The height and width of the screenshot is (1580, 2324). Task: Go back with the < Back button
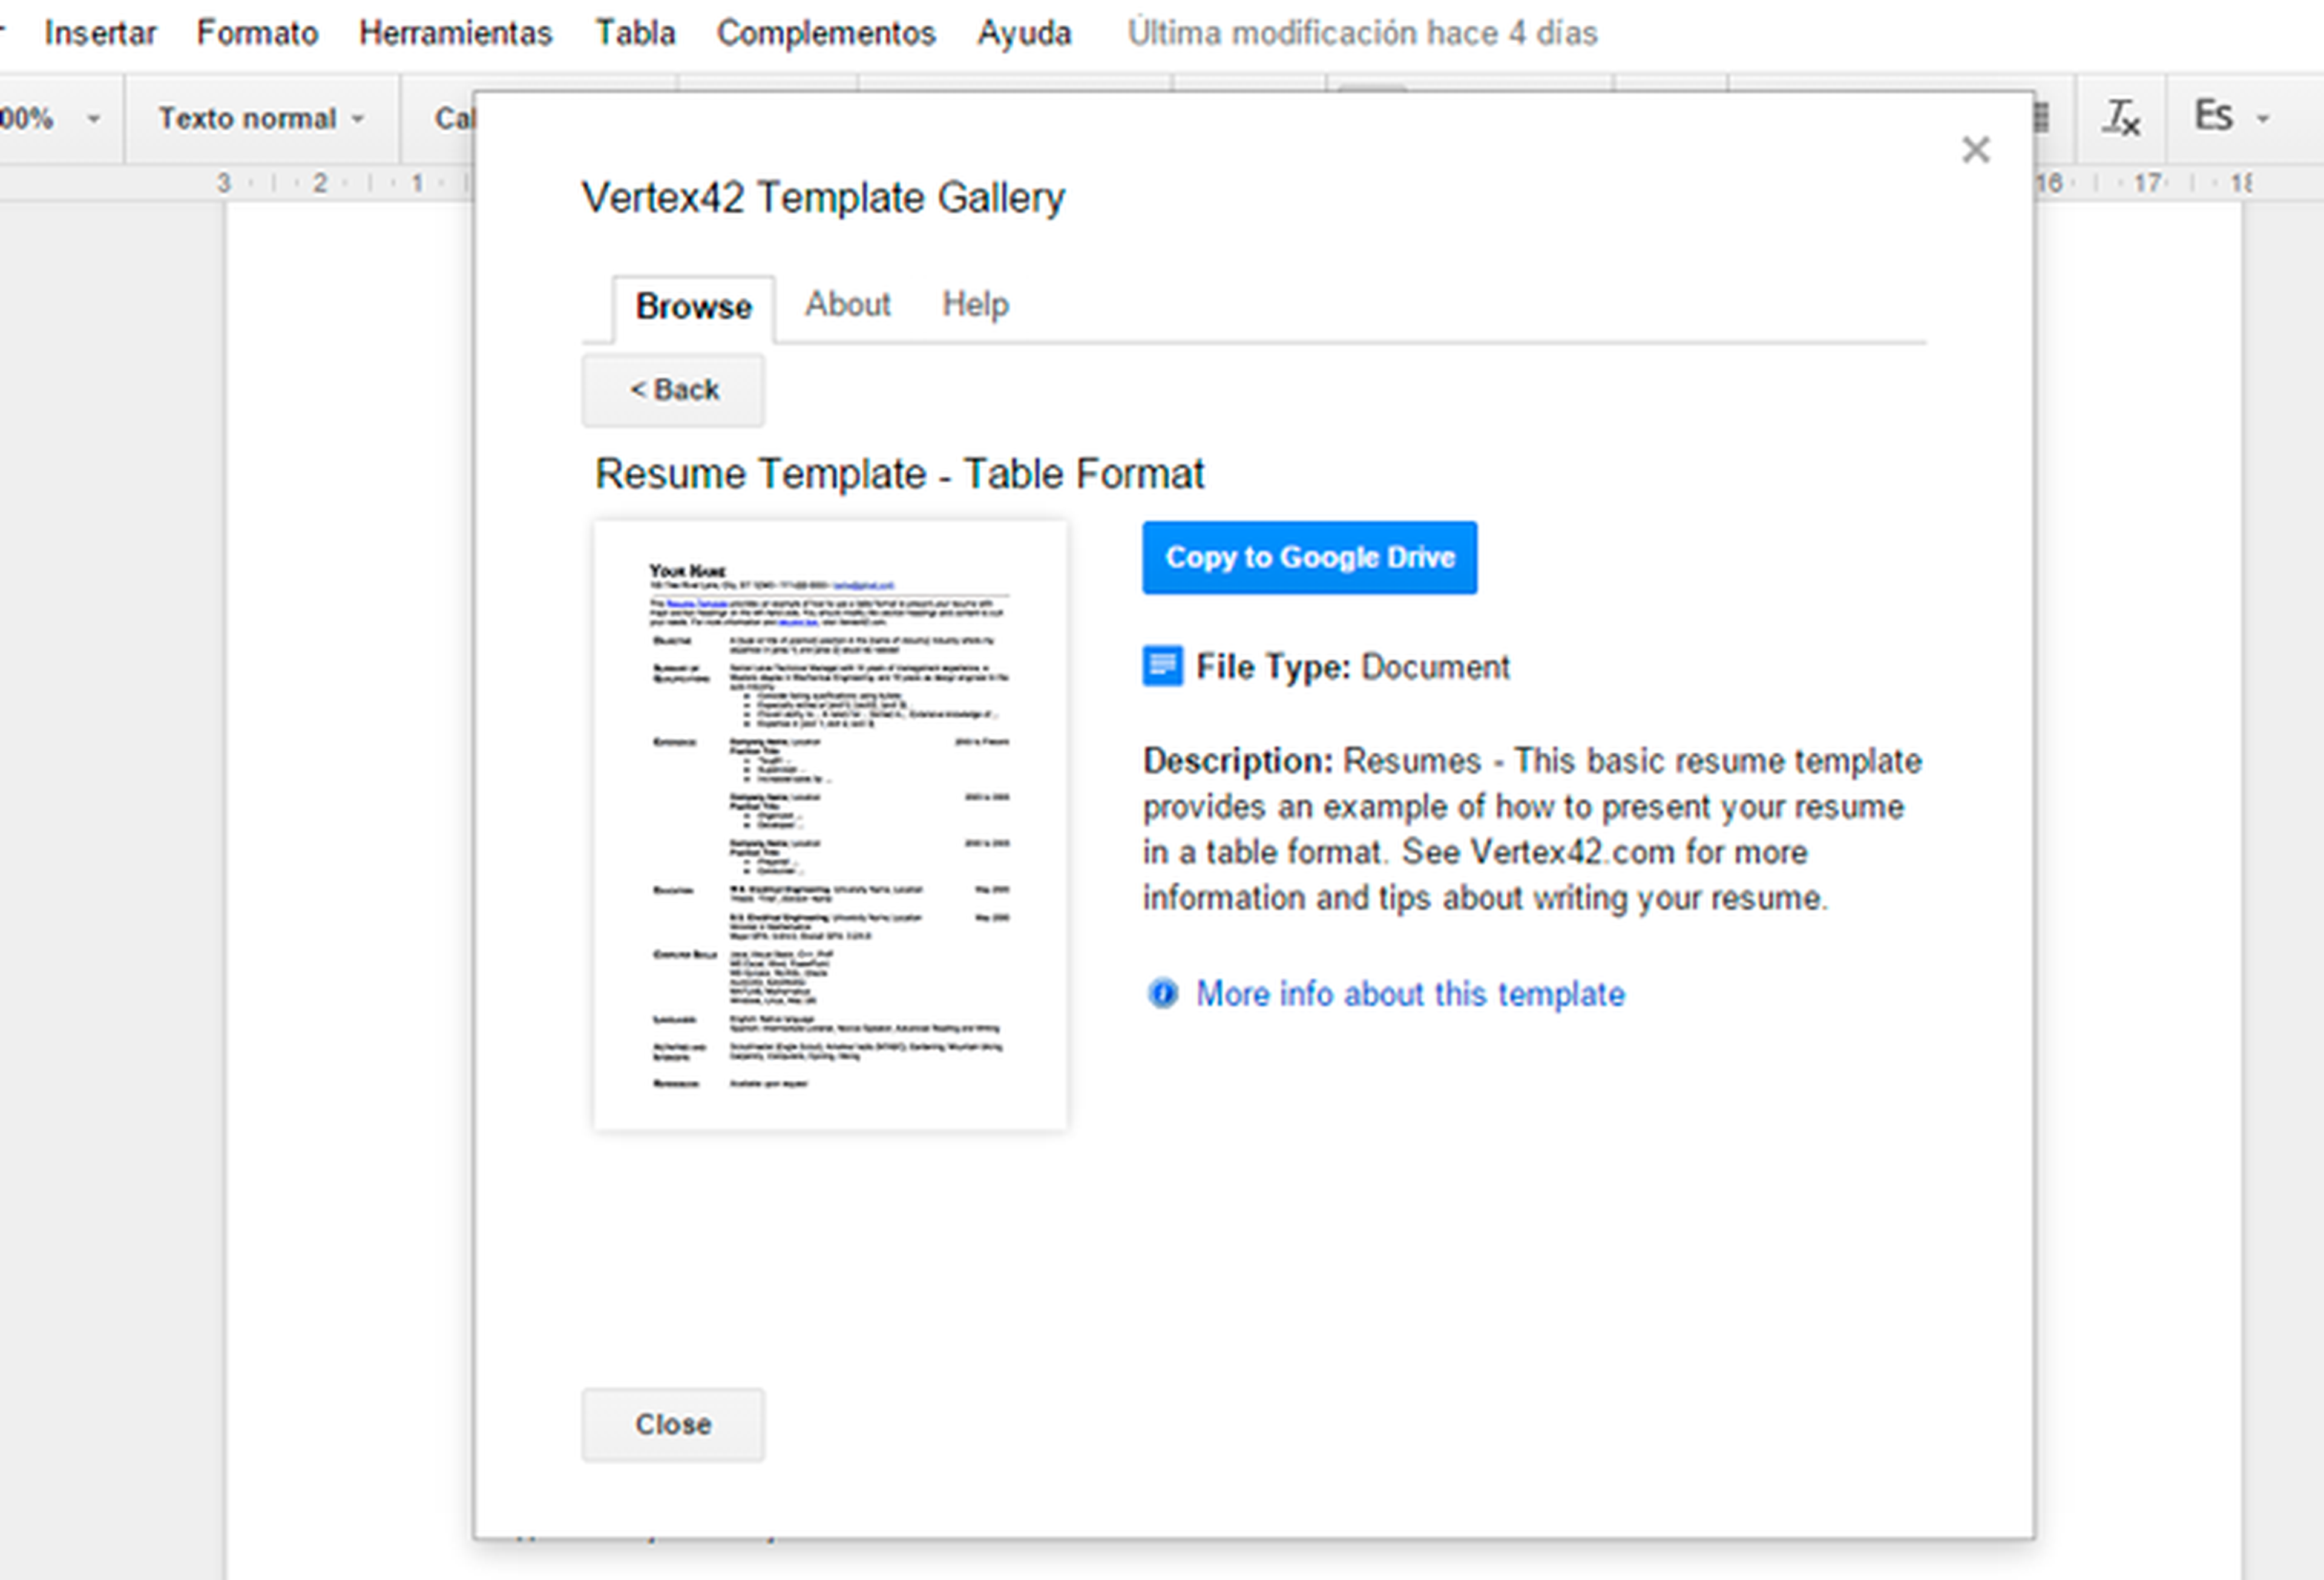tap(673, 390)
